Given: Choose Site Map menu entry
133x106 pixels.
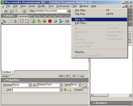Looking at the screenshot, I should coord(99,14).
